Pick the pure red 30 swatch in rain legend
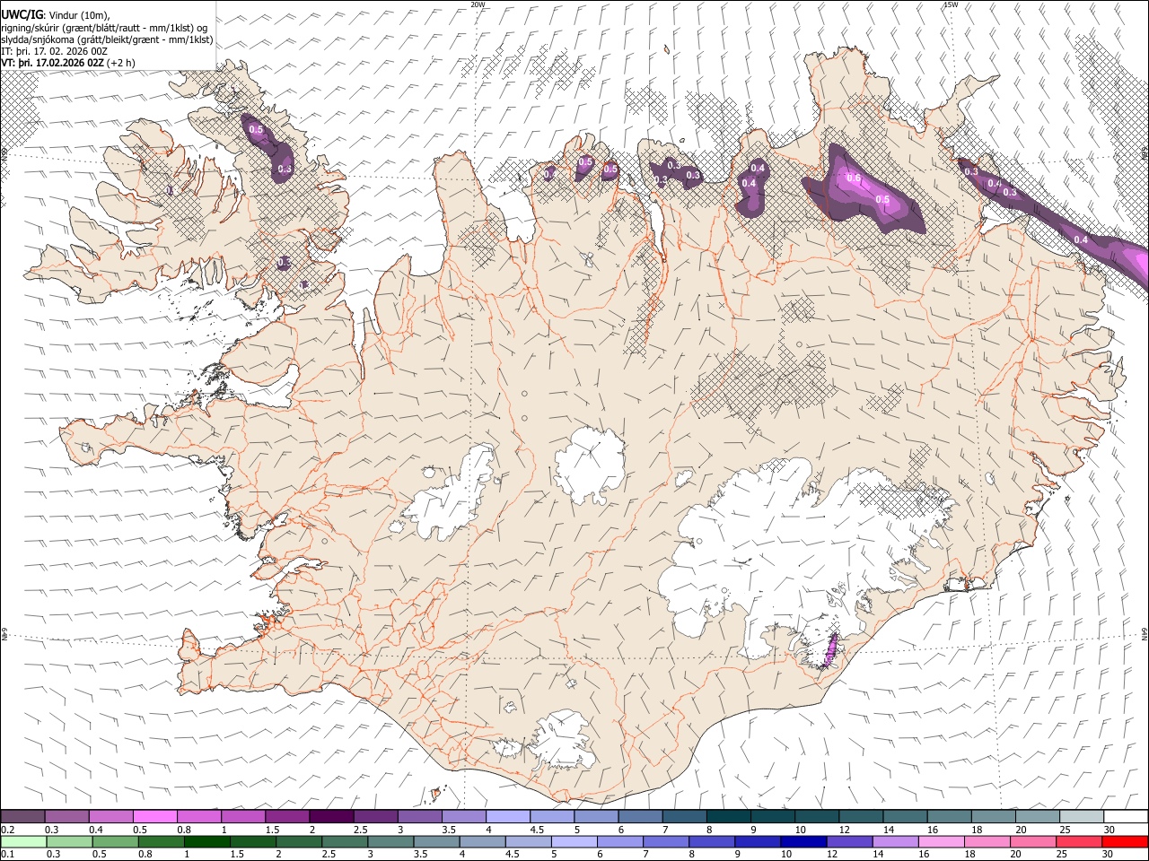The height and width of the screenshot is (861, 1149). tap(1125, 841)
